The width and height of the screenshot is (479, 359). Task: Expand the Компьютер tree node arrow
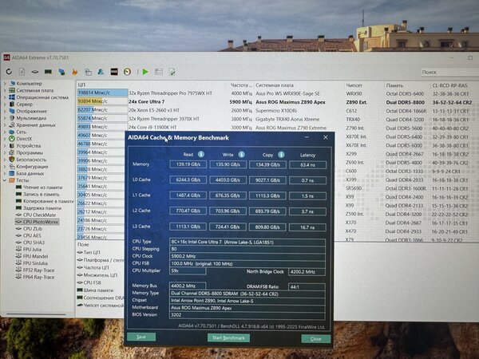pyautogui.click(x=5, y=83)
